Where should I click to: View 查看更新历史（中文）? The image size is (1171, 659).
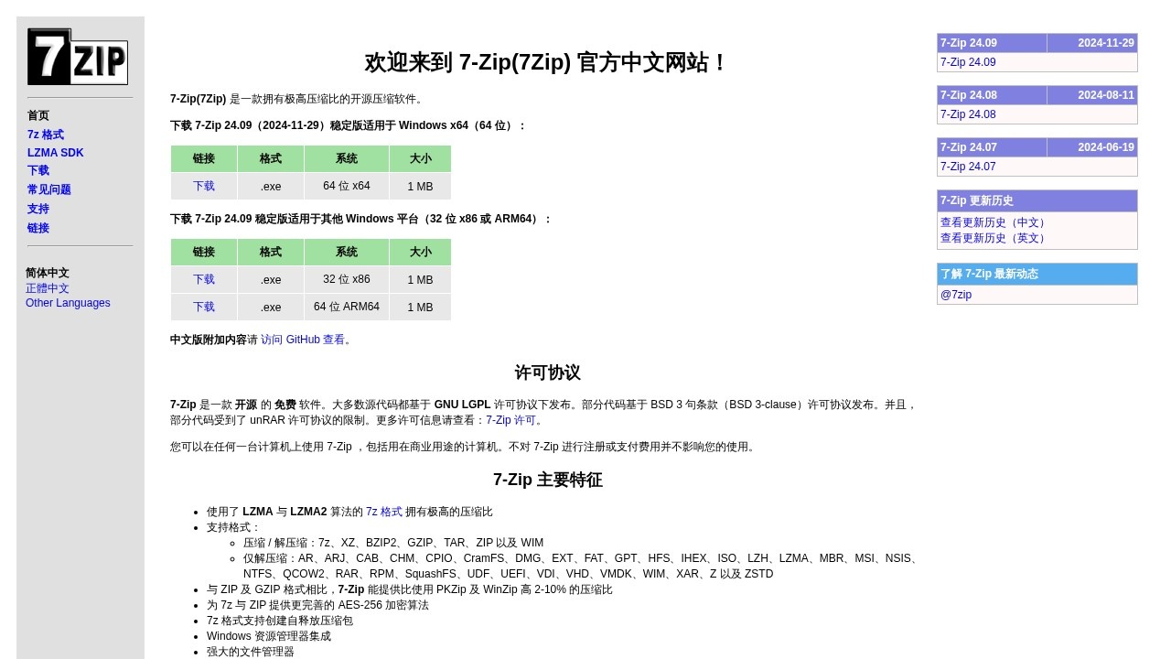pos(994,222)
